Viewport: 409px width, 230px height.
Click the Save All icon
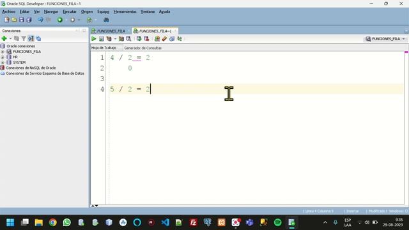coord(29,20)
